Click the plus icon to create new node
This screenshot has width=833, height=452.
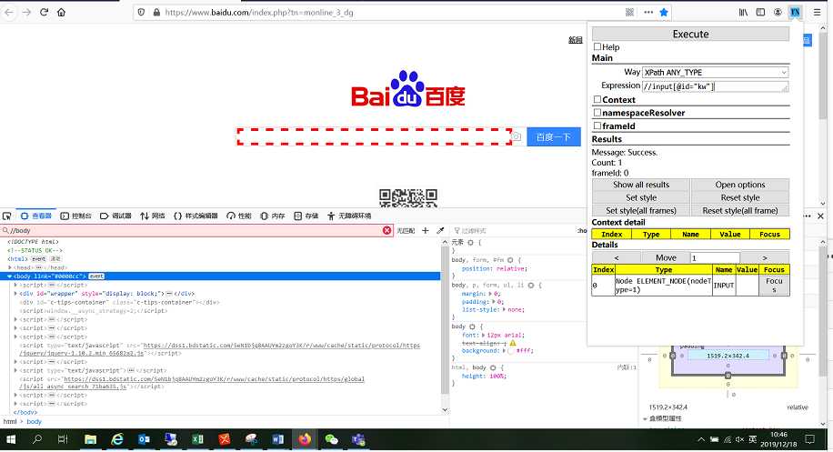425,230
